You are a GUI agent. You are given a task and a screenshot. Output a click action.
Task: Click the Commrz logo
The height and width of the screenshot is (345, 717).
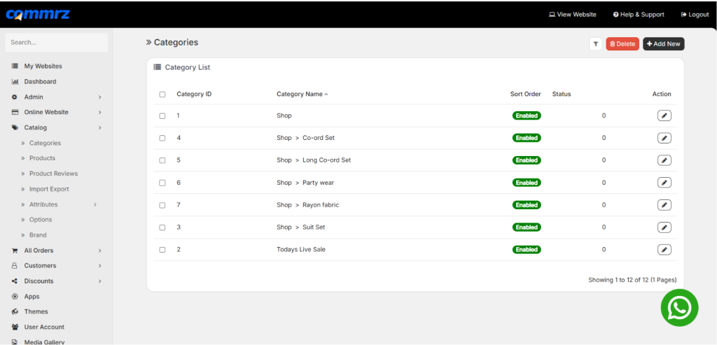pos(38,14)
